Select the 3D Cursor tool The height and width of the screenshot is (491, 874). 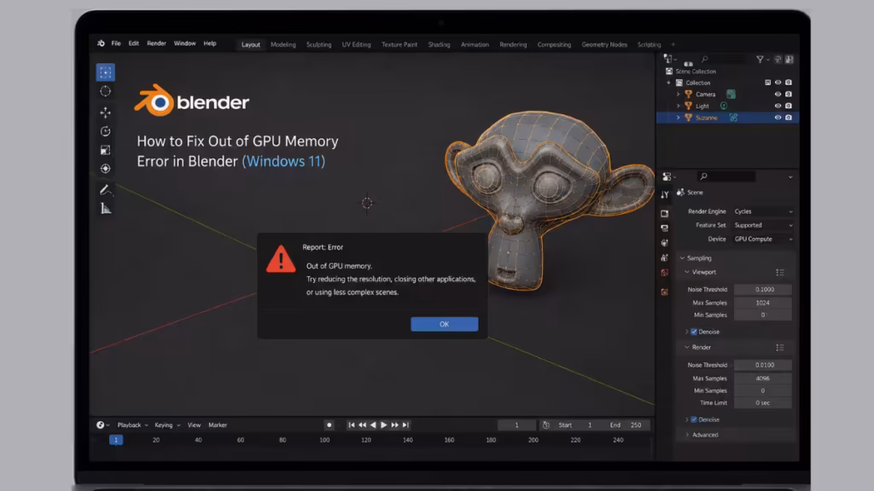click(x=105, y=91)
